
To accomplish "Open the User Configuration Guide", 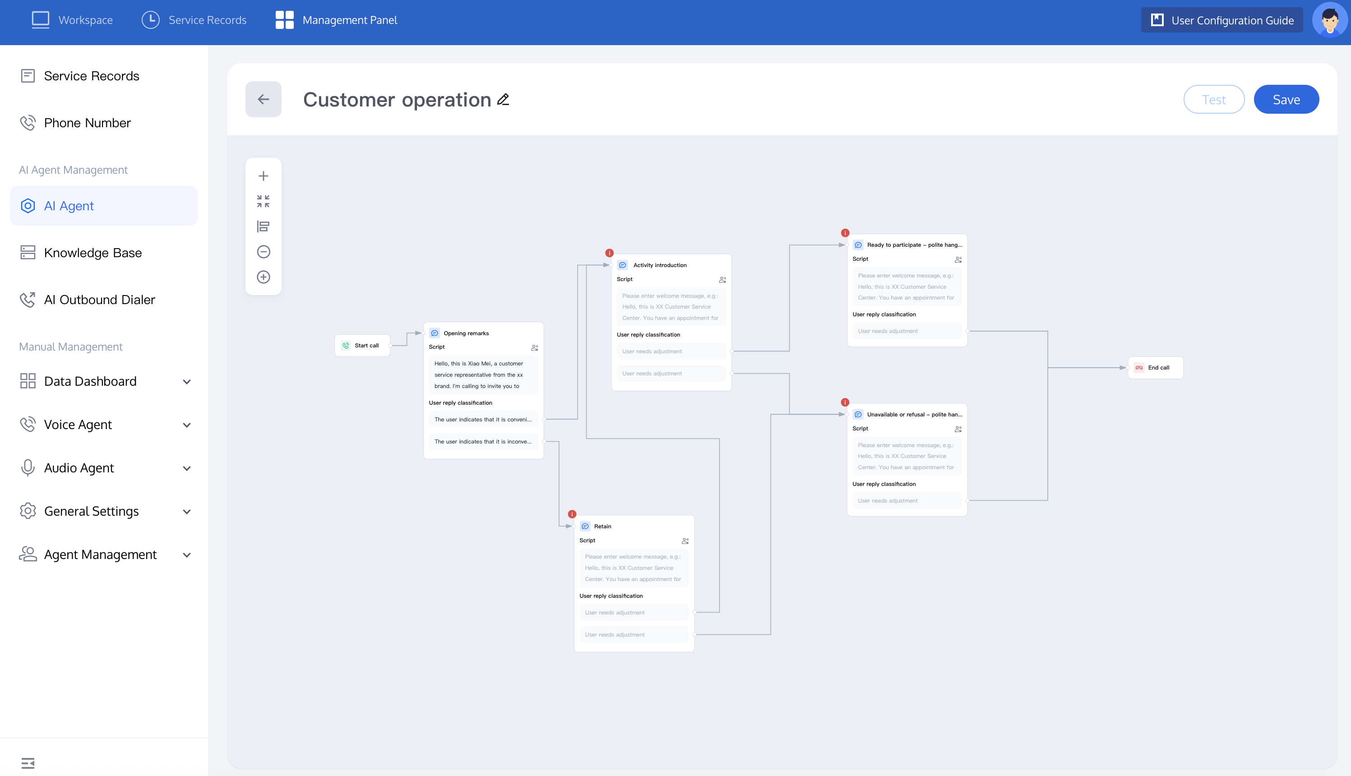I will coord(1221,20).
